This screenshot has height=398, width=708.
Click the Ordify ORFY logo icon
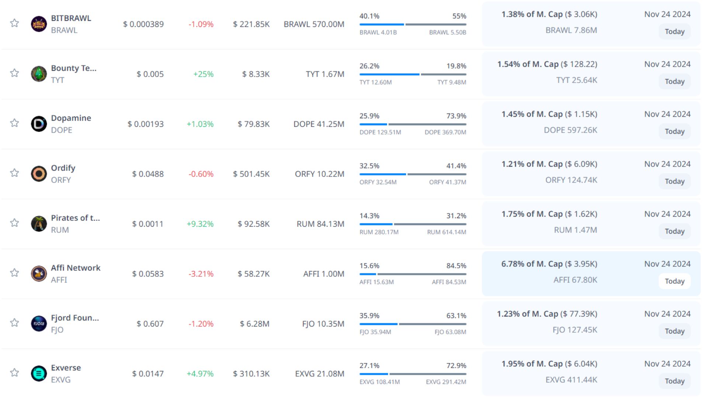(x=39, y=174)
